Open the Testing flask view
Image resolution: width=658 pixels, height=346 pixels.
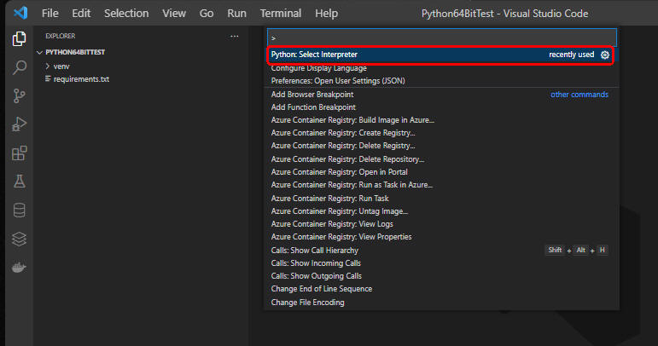(x=20, y=182)
